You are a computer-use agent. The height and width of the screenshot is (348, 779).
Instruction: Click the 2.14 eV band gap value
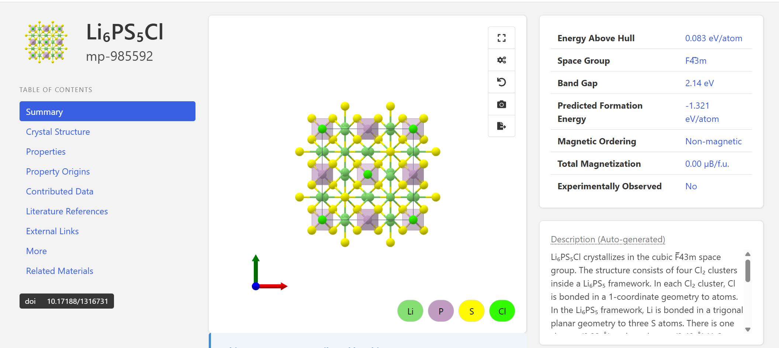coord(700,83)
